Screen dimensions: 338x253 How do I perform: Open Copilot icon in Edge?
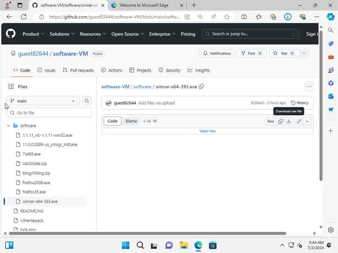pyautogui.click(x=331, y=17)
